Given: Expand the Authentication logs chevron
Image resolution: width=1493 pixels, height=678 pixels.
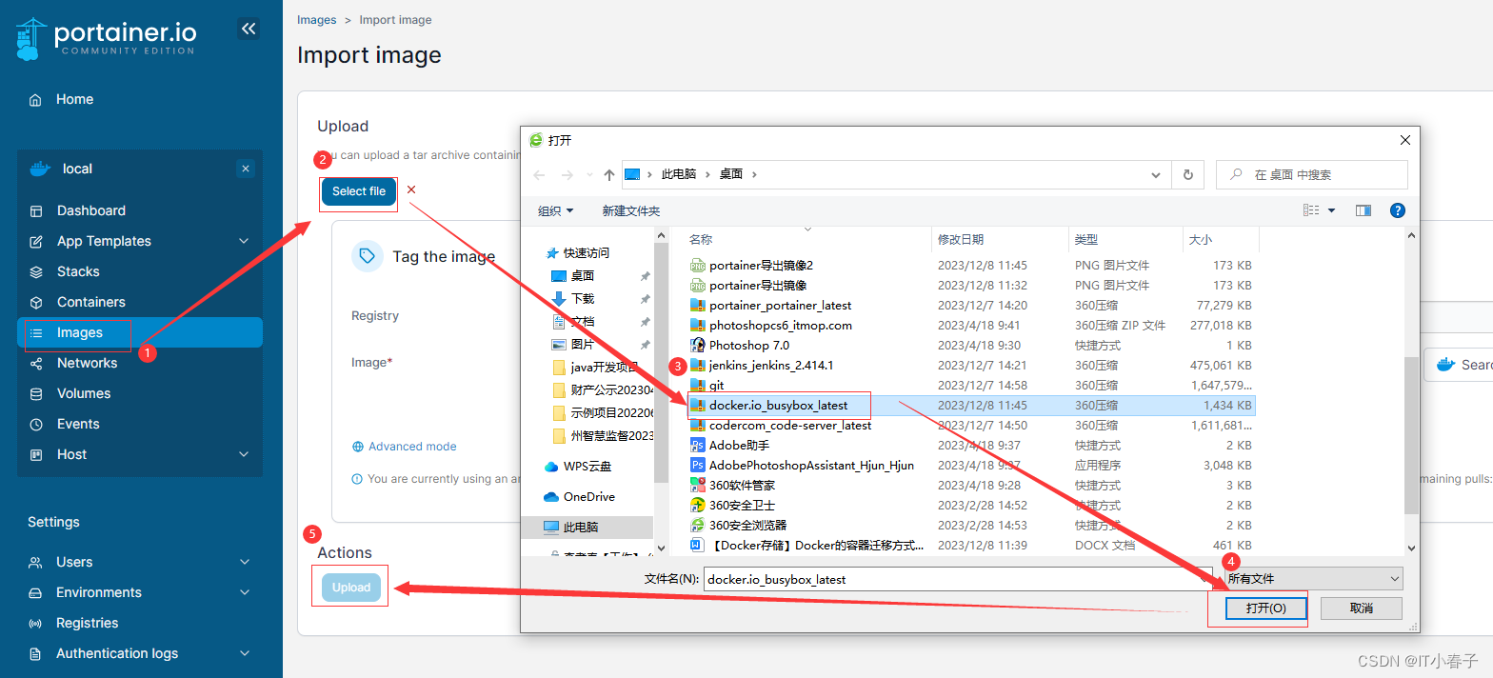Looking at the screenshot, I should [244, 653].
